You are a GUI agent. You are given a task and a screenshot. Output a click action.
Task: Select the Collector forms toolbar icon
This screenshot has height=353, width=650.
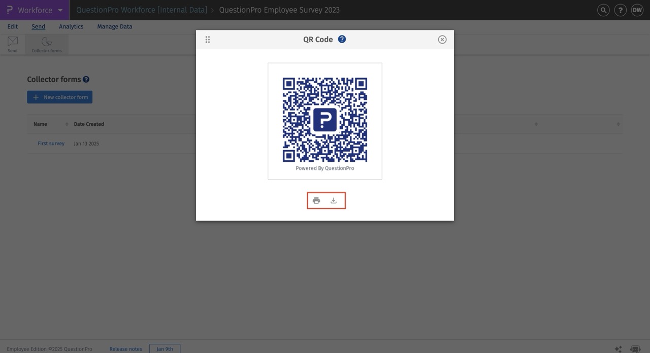46,44
